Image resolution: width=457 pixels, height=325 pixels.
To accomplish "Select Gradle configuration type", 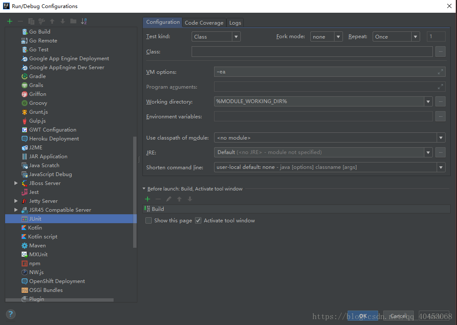I will tap(37, 76).
